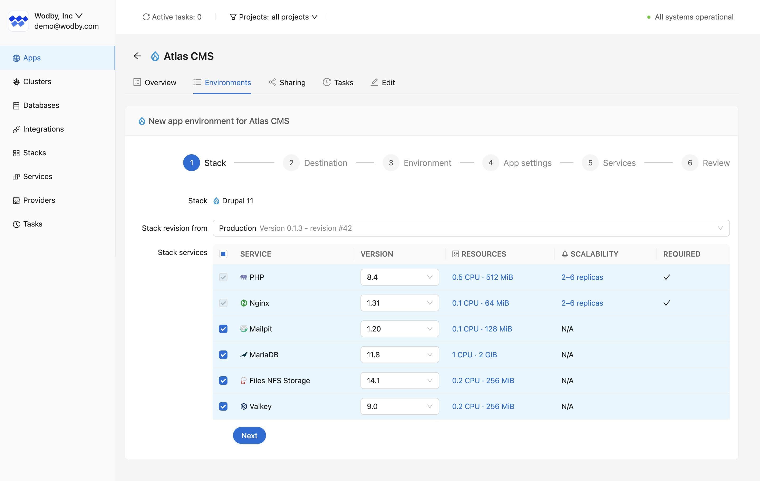Click the Drupal icon in the New app environment header
The width and height of the screenshot is (760, 481).
[x=142, y=121]
